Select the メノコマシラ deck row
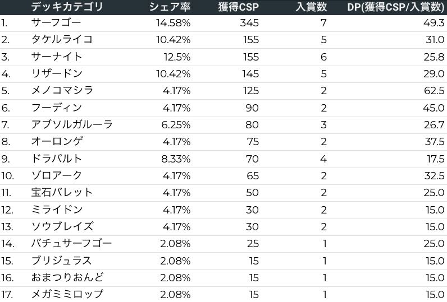This screenshot has width=447, height=302. pos(62,91)
